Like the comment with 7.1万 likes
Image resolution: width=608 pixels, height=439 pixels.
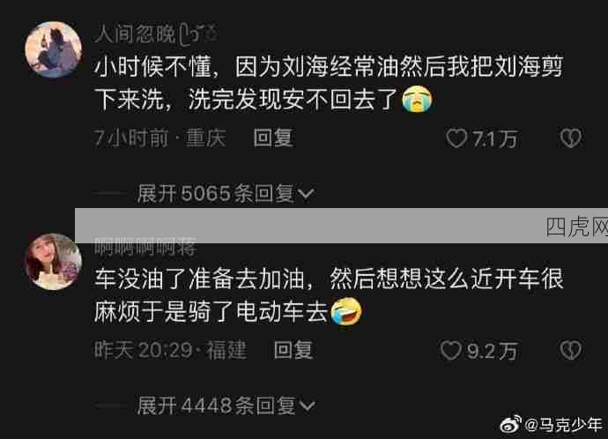456,138
